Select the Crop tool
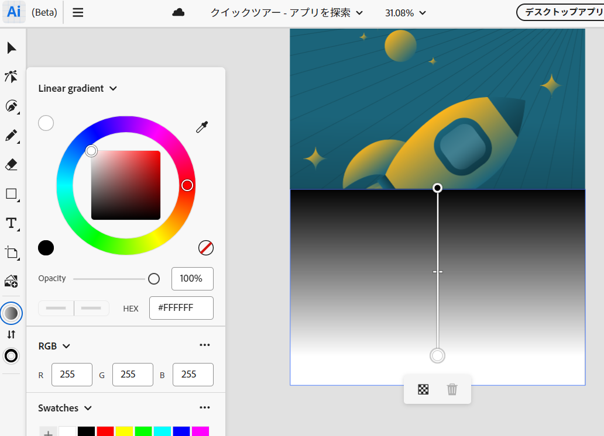604x436 pixels. (x=11, y=252)
